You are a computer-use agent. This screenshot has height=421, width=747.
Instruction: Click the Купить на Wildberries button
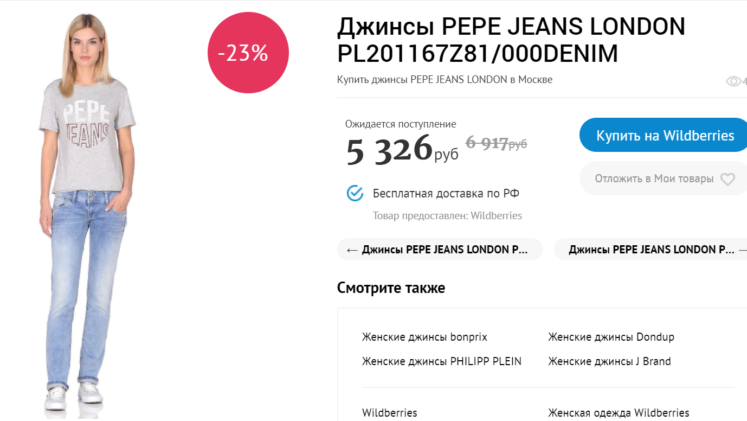click(665, 135)
